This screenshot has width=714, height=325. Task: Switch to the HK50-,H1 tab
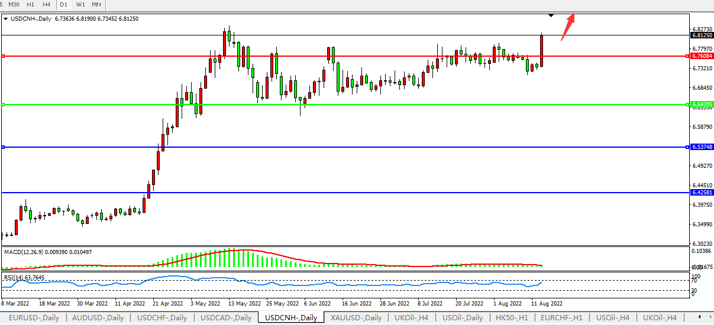click(x=512, y=318)
